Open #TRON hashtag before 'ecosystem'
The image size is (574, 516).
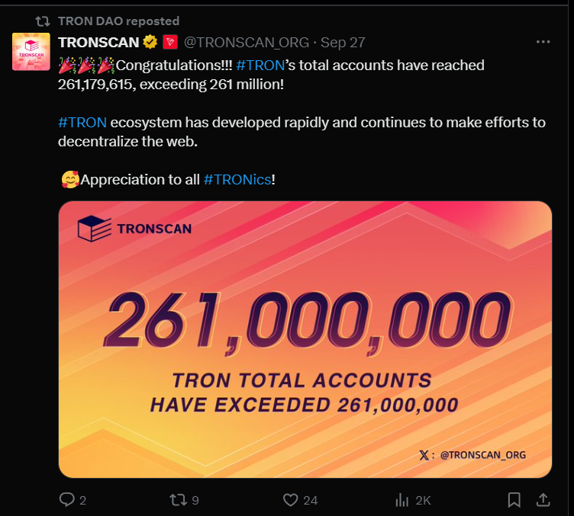click(82, 123)
